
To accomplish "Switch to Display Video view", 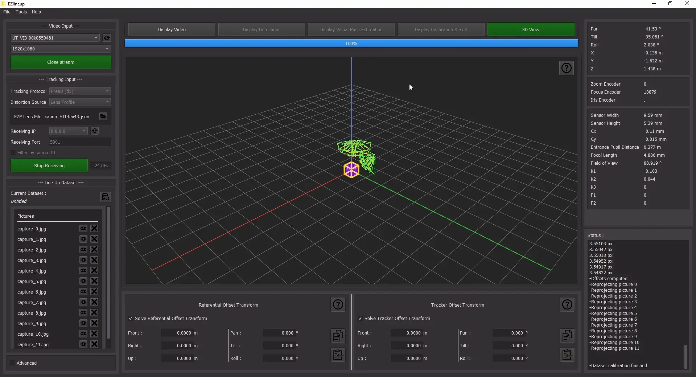I will pos(172,30).
